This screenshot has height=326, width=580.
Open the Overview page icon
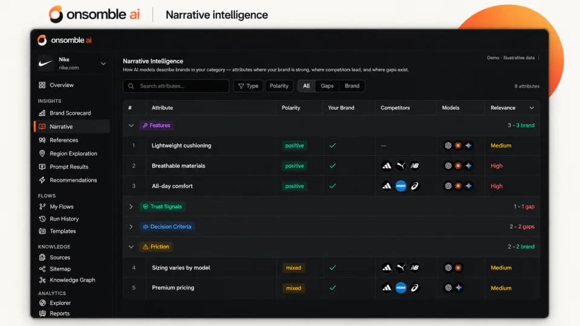pyautogui.click(x=42, y=85)
